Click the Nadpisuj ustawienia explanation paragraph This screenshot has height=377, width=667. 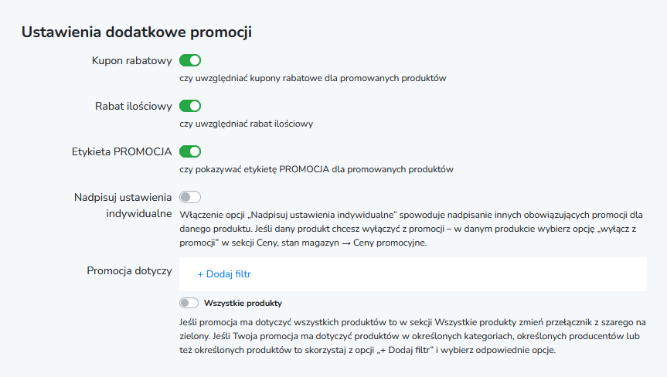coord(411,229)
